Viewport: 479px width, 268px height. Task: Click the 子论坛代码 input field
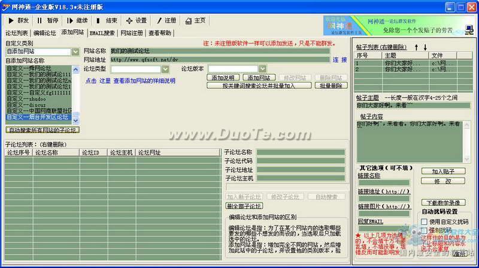coord(301,161)
